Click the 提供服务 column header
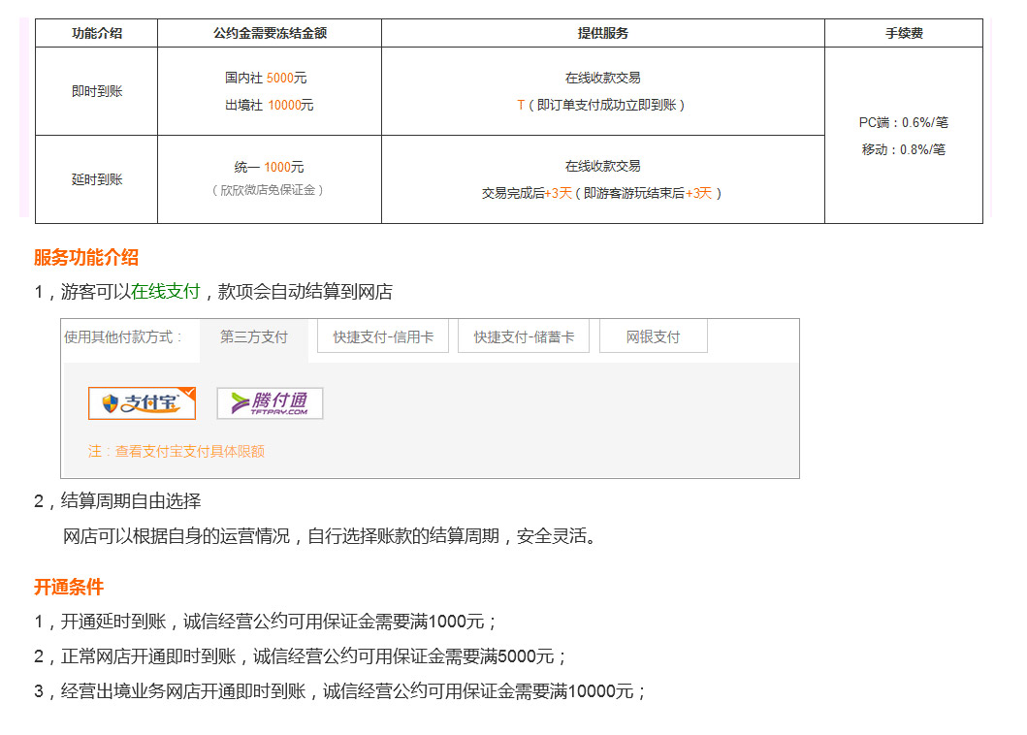1027x735 pixels. (603, 33)
